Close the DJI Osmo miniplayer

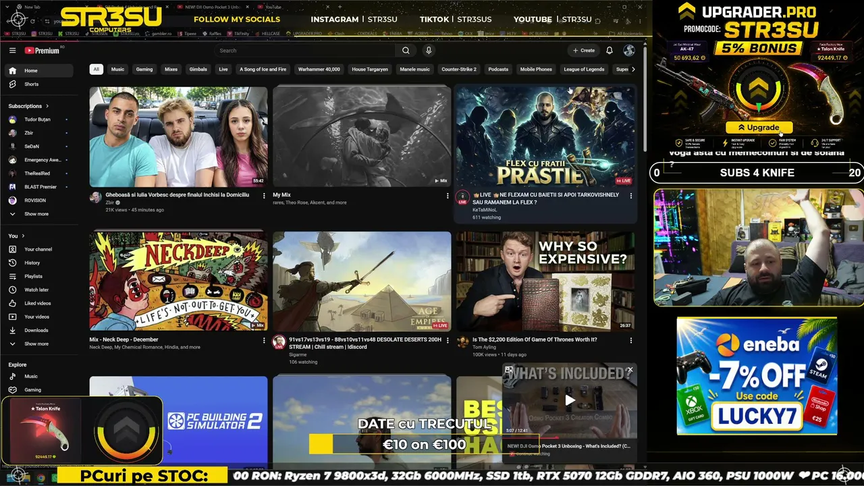[x=630, y=370]
